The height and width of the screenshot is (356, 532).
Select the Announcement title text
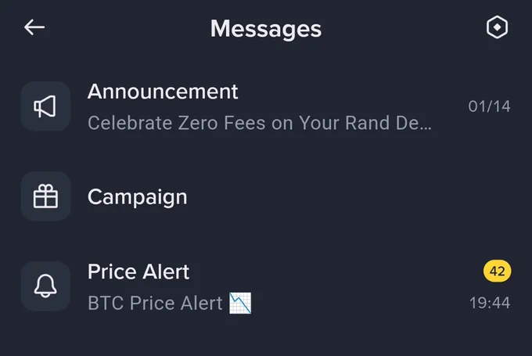tap(163, 92)
